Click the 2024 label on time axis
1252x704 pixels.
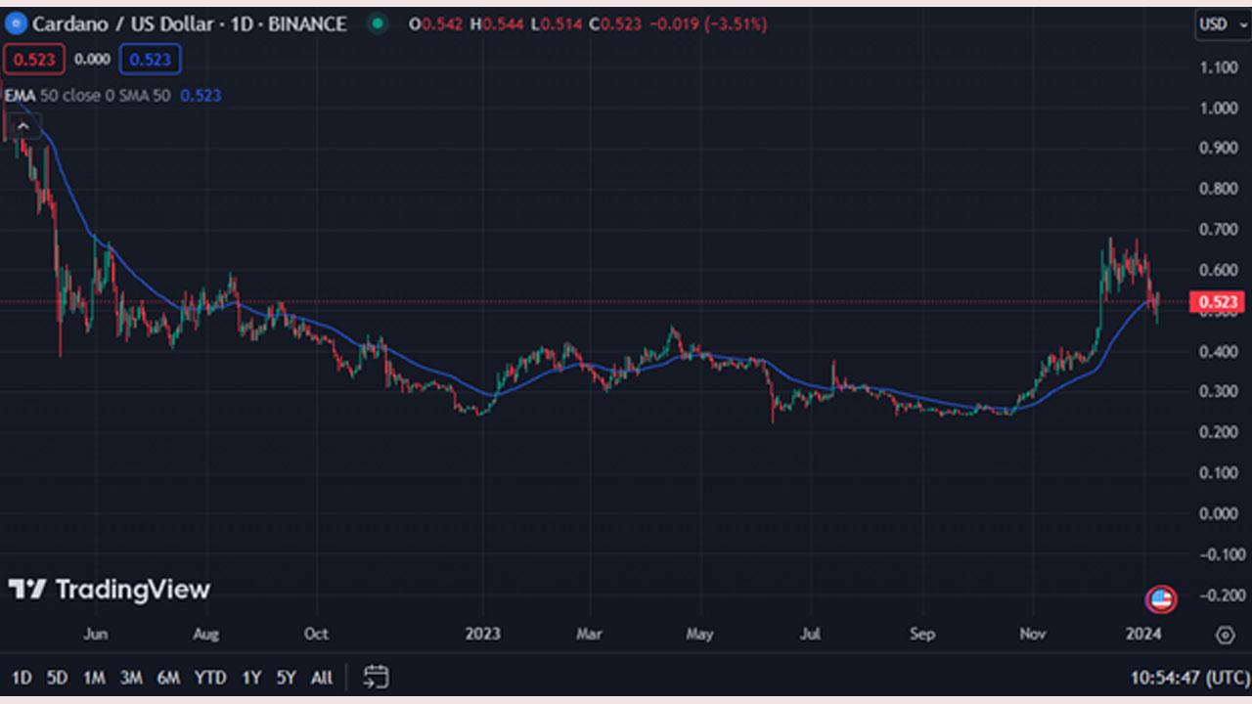click(1143, 634)
